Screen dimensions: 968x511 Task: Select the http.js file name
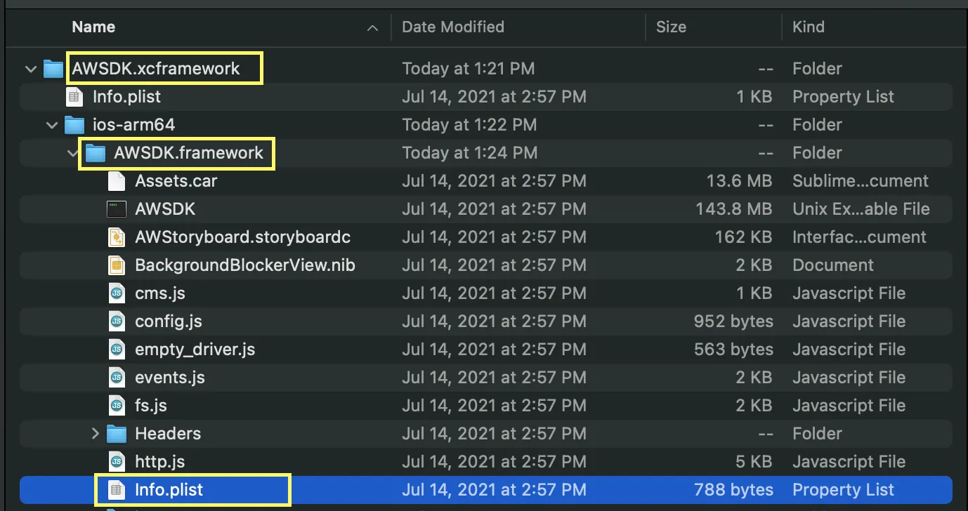coord(159,462)
